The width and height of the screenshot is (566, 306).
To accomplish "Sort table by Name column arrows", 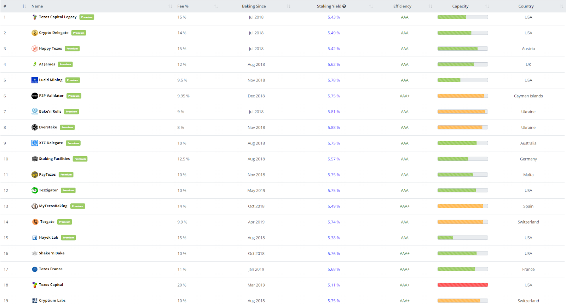I will tap(170, 6).
